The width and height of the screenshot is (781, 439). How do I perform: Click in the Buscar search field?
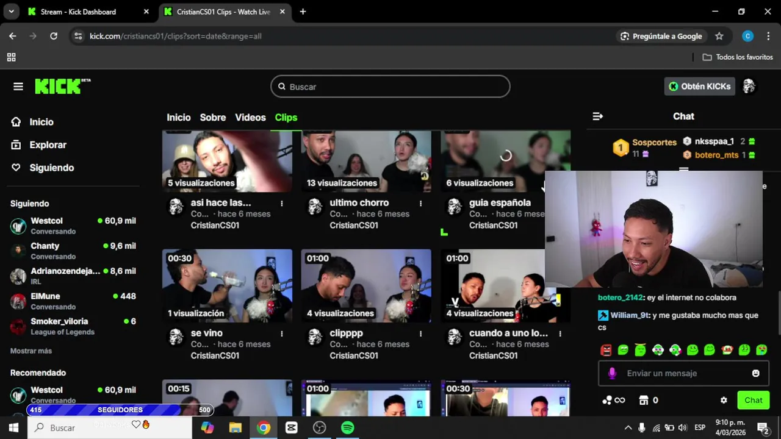click(x=390, y=87)
